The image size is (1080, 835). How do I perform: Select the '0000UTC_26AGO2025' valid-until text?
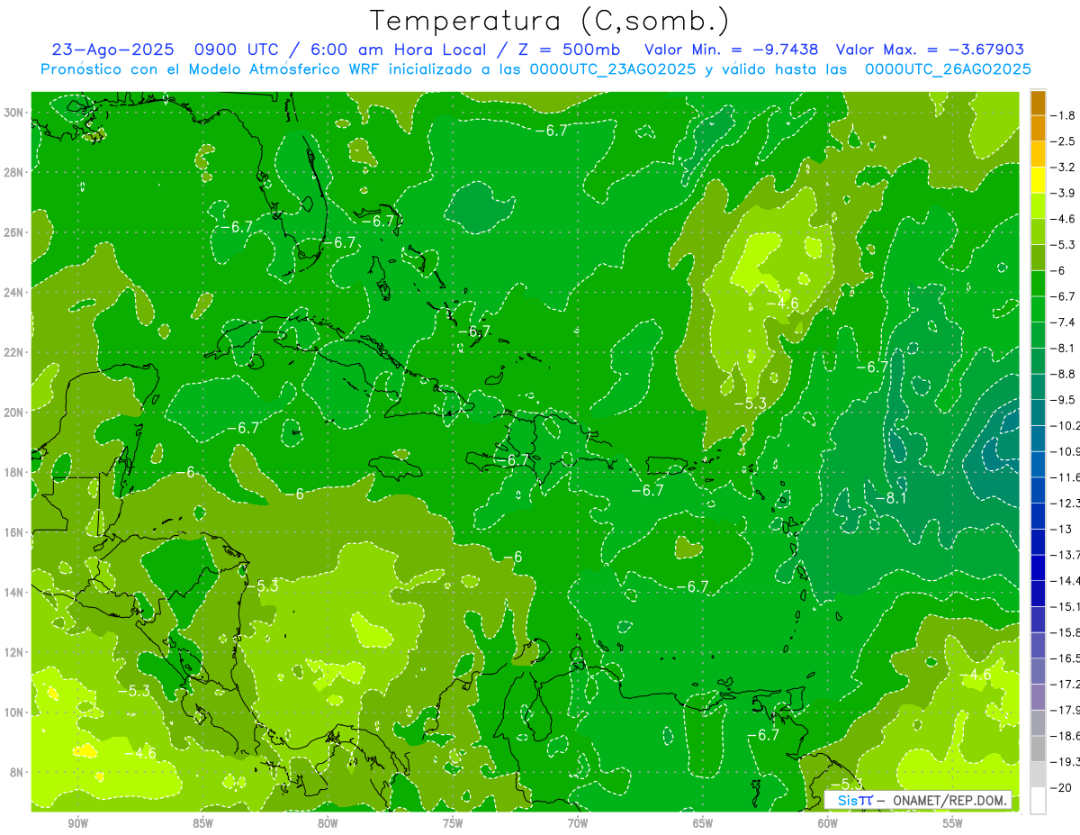[x=948, y=69]
